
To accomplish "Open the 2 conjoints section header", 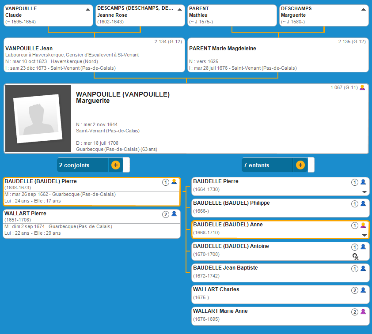I will click(83, 165).
